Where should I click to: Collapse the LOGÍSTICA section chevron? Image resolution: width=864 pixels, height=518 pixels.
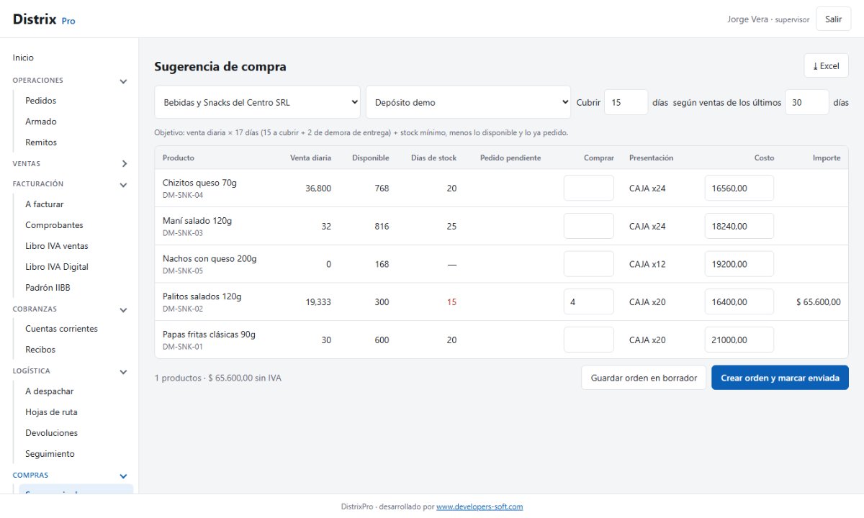pos(123,372)
